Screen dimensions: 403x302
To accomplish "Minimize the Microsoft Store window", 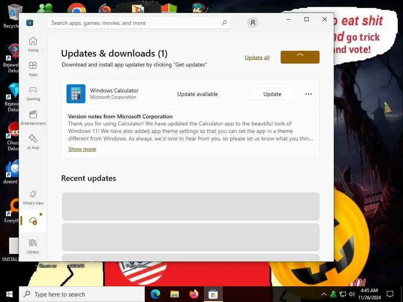I will click(288, 19).
